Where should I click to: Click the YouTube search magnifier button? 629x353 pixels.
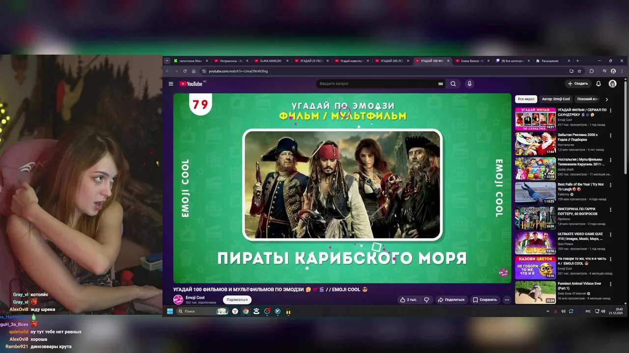point(453,84)
